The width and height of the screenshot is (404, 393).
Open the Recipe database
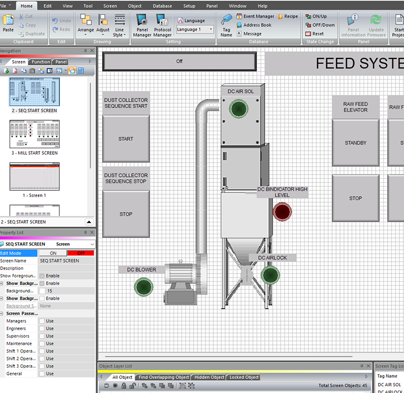[x=288, y=17]
